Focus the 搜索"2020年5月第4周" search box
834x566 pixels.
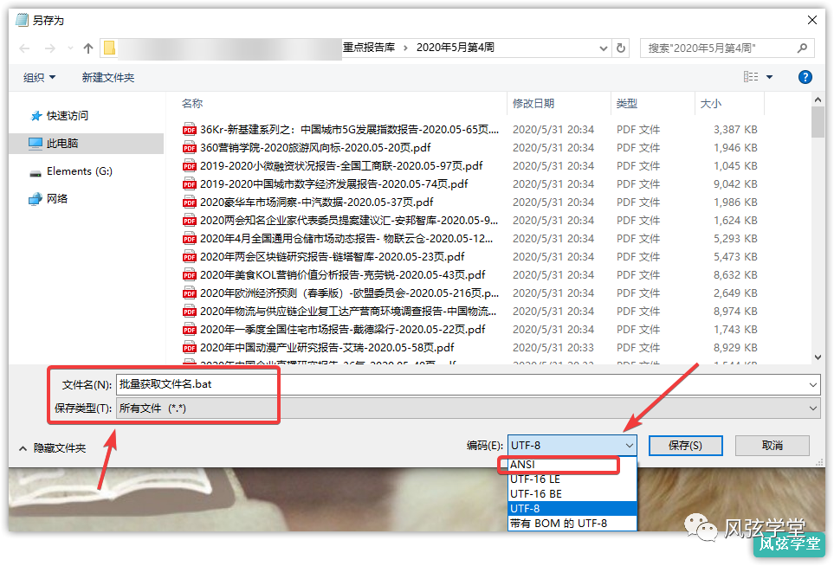[x=727, y=48]
